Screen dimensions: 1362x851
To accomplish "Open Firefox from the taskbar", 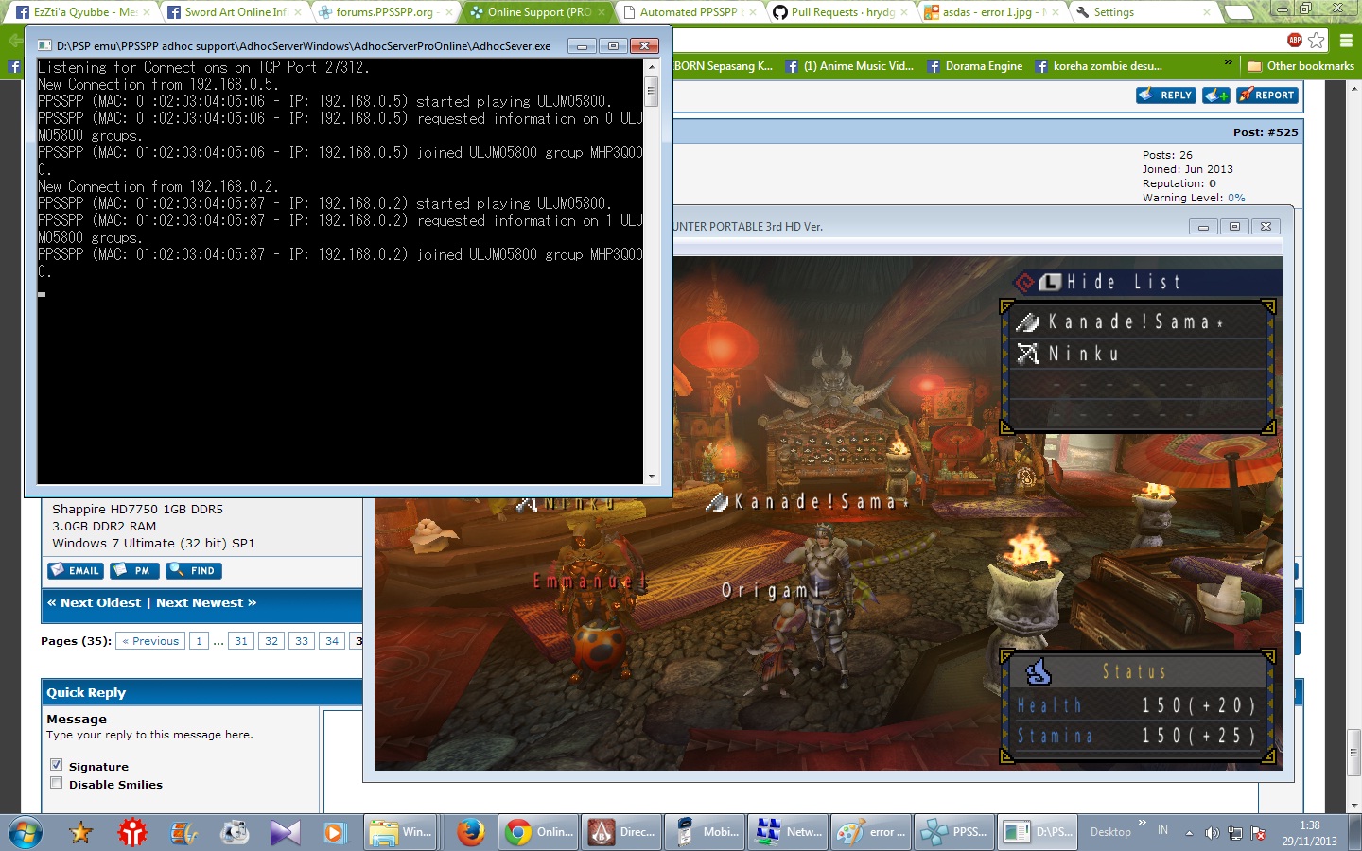I will tap(470, 832).
